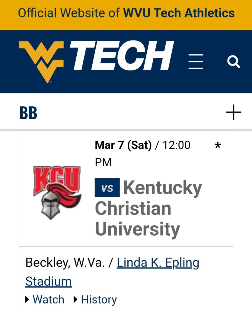Click the Watch link text
Viewport: 252px width, 309px height.
48,300
